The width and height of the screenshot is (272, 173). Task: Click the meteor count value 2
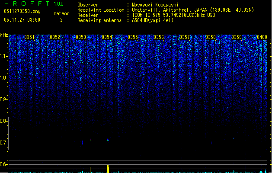(x=61, y=20)
